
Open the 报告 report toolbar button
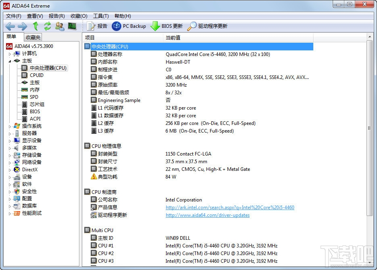pos(97,26)
